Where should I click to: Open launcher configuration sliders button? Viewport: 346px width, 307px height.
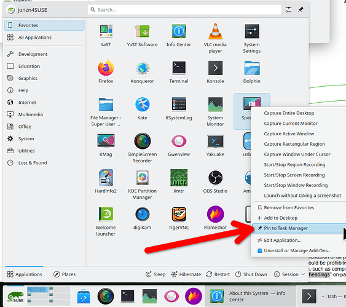(288, 9)
